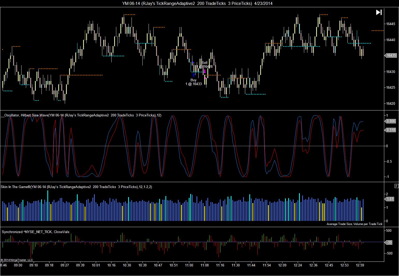
Task: Click the 16420 price axis label
Action: 390,103
